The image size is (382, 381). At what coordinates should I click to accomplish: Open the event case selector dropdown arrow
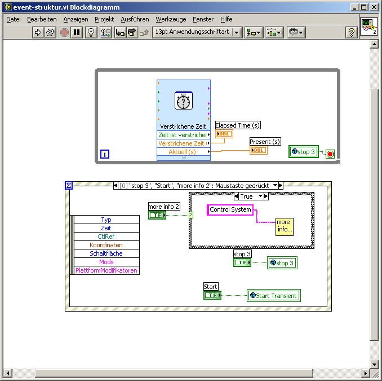[275, 185]
